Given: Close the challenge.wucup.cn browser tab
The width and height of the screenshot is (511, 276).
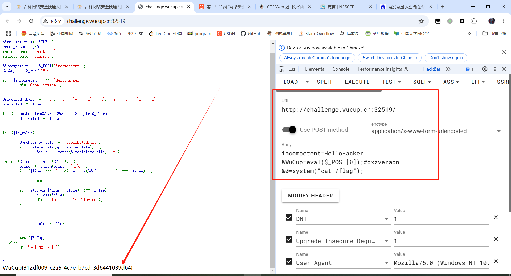Looking at the screenshot, I should 188,7.
